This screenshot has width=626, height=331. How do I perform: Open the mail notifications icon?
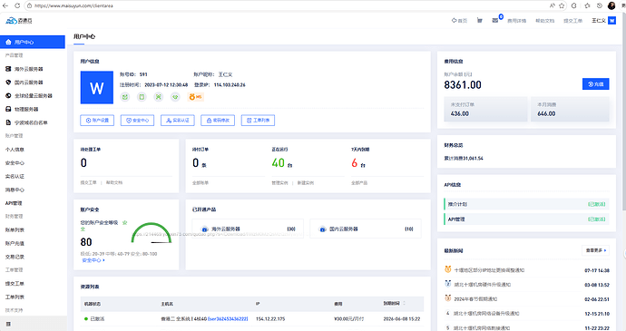coord(495,20)
